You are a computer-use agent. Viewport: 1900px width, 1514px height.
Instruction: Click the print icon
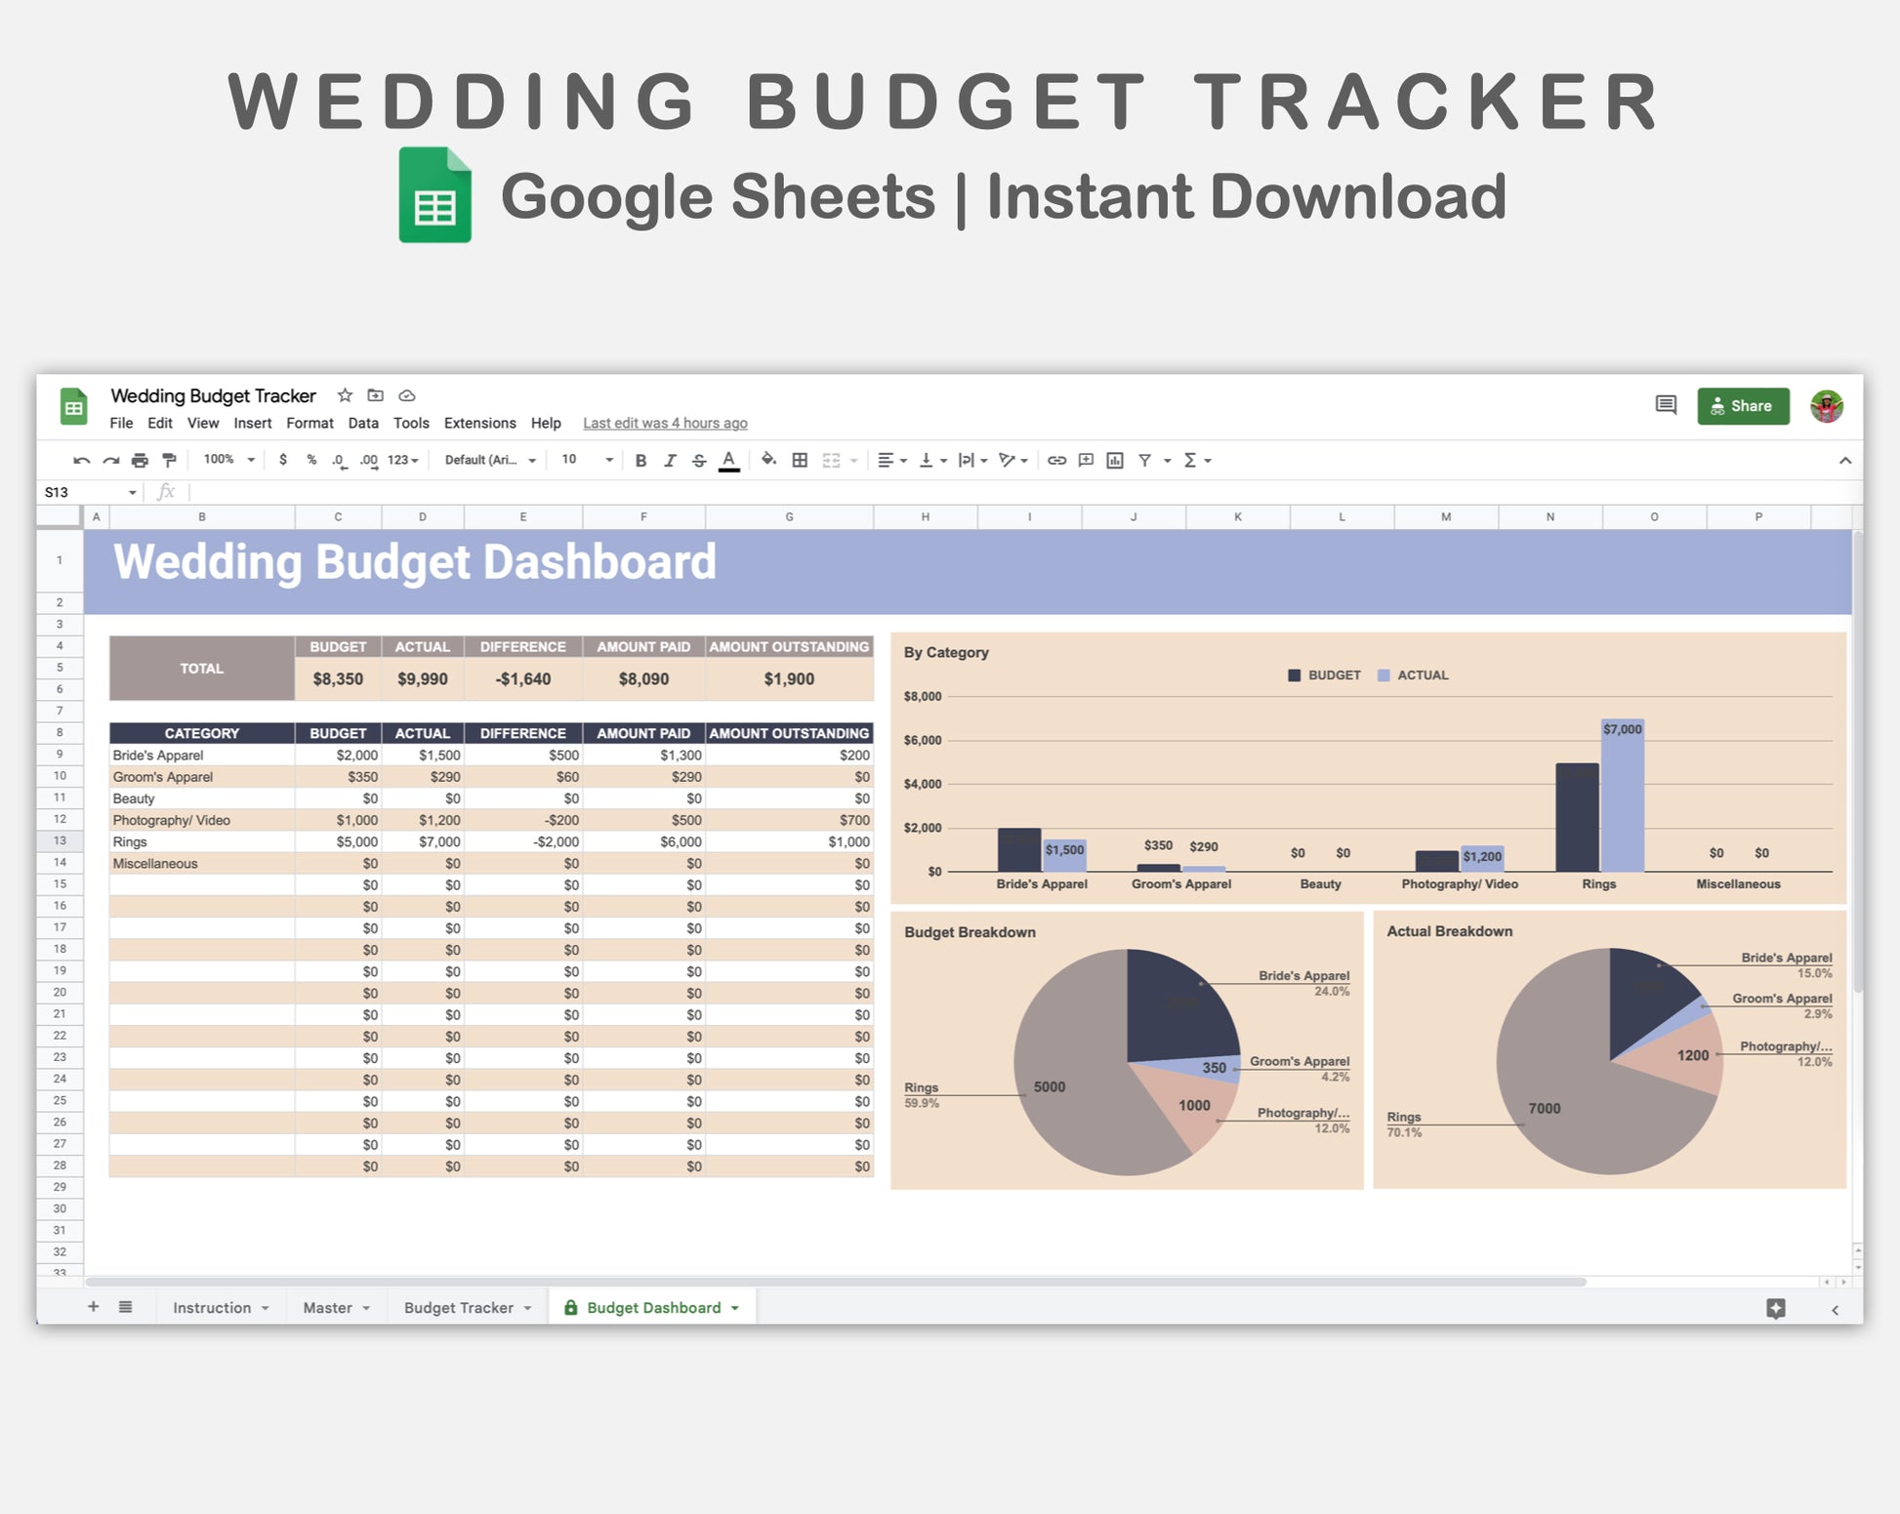pos(140,461)
